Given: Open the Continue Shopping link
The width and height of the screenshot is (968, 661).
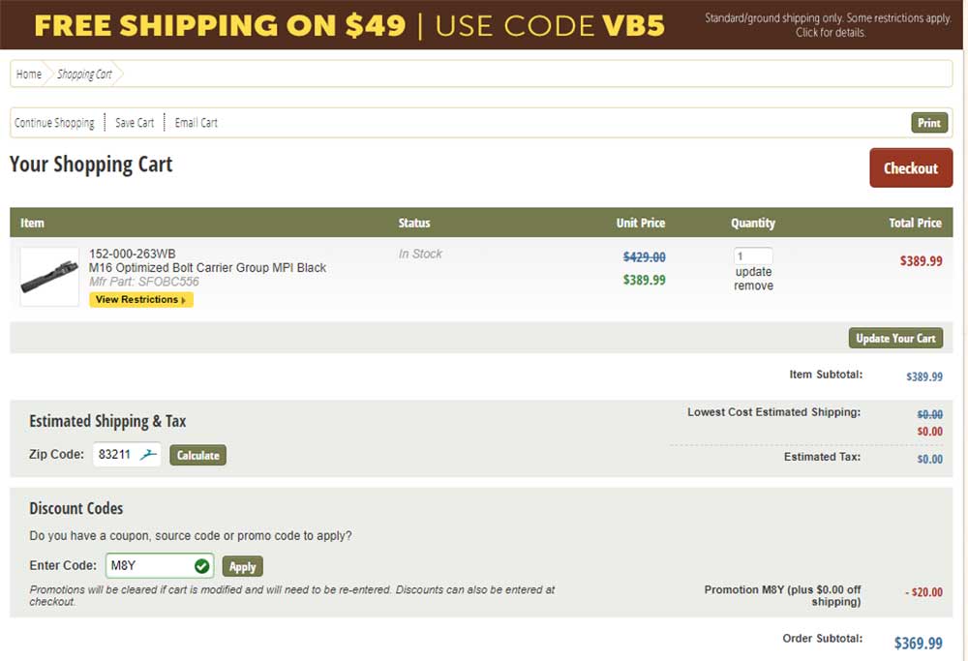Looking at the screenshot, I should [54, 123].
